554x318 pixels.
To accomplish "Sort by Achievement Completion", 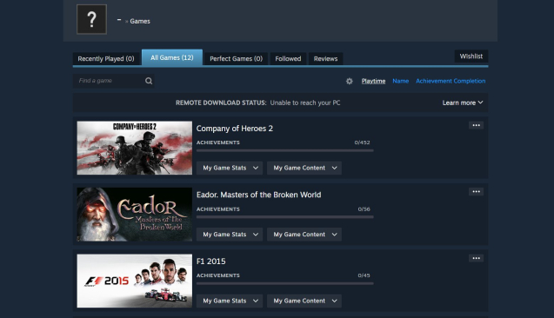I will coord(451,81).
